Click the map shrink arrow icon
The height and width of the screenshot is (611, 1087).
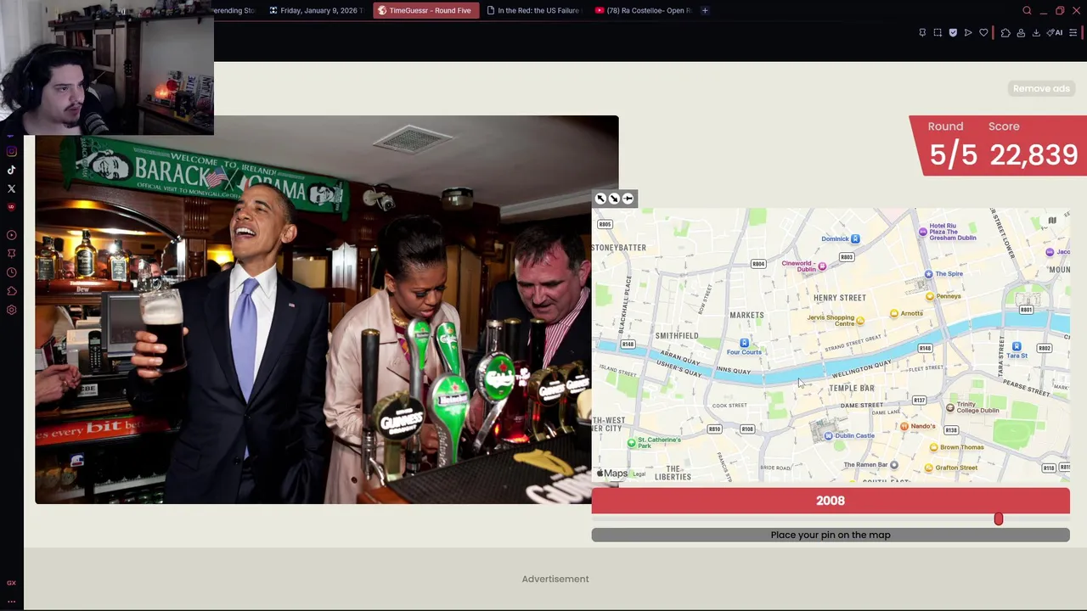click(x=614, y=199)
